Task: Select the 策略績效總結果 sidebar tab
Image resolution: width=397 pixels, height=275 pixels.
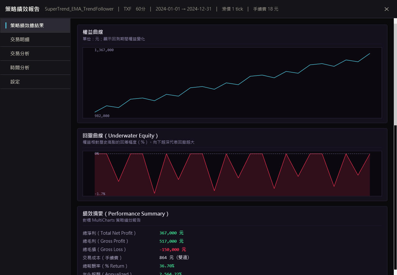Action: point(35,26)
